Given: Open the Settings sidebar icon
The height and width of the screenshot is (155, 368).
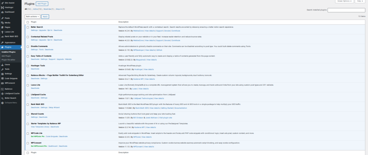Looking at the screenshot, I should pyautogui.click(x=3, y=74).
